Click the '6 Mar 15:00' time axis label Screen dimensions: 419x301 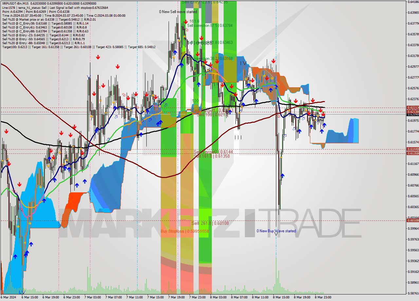[30, 297]
